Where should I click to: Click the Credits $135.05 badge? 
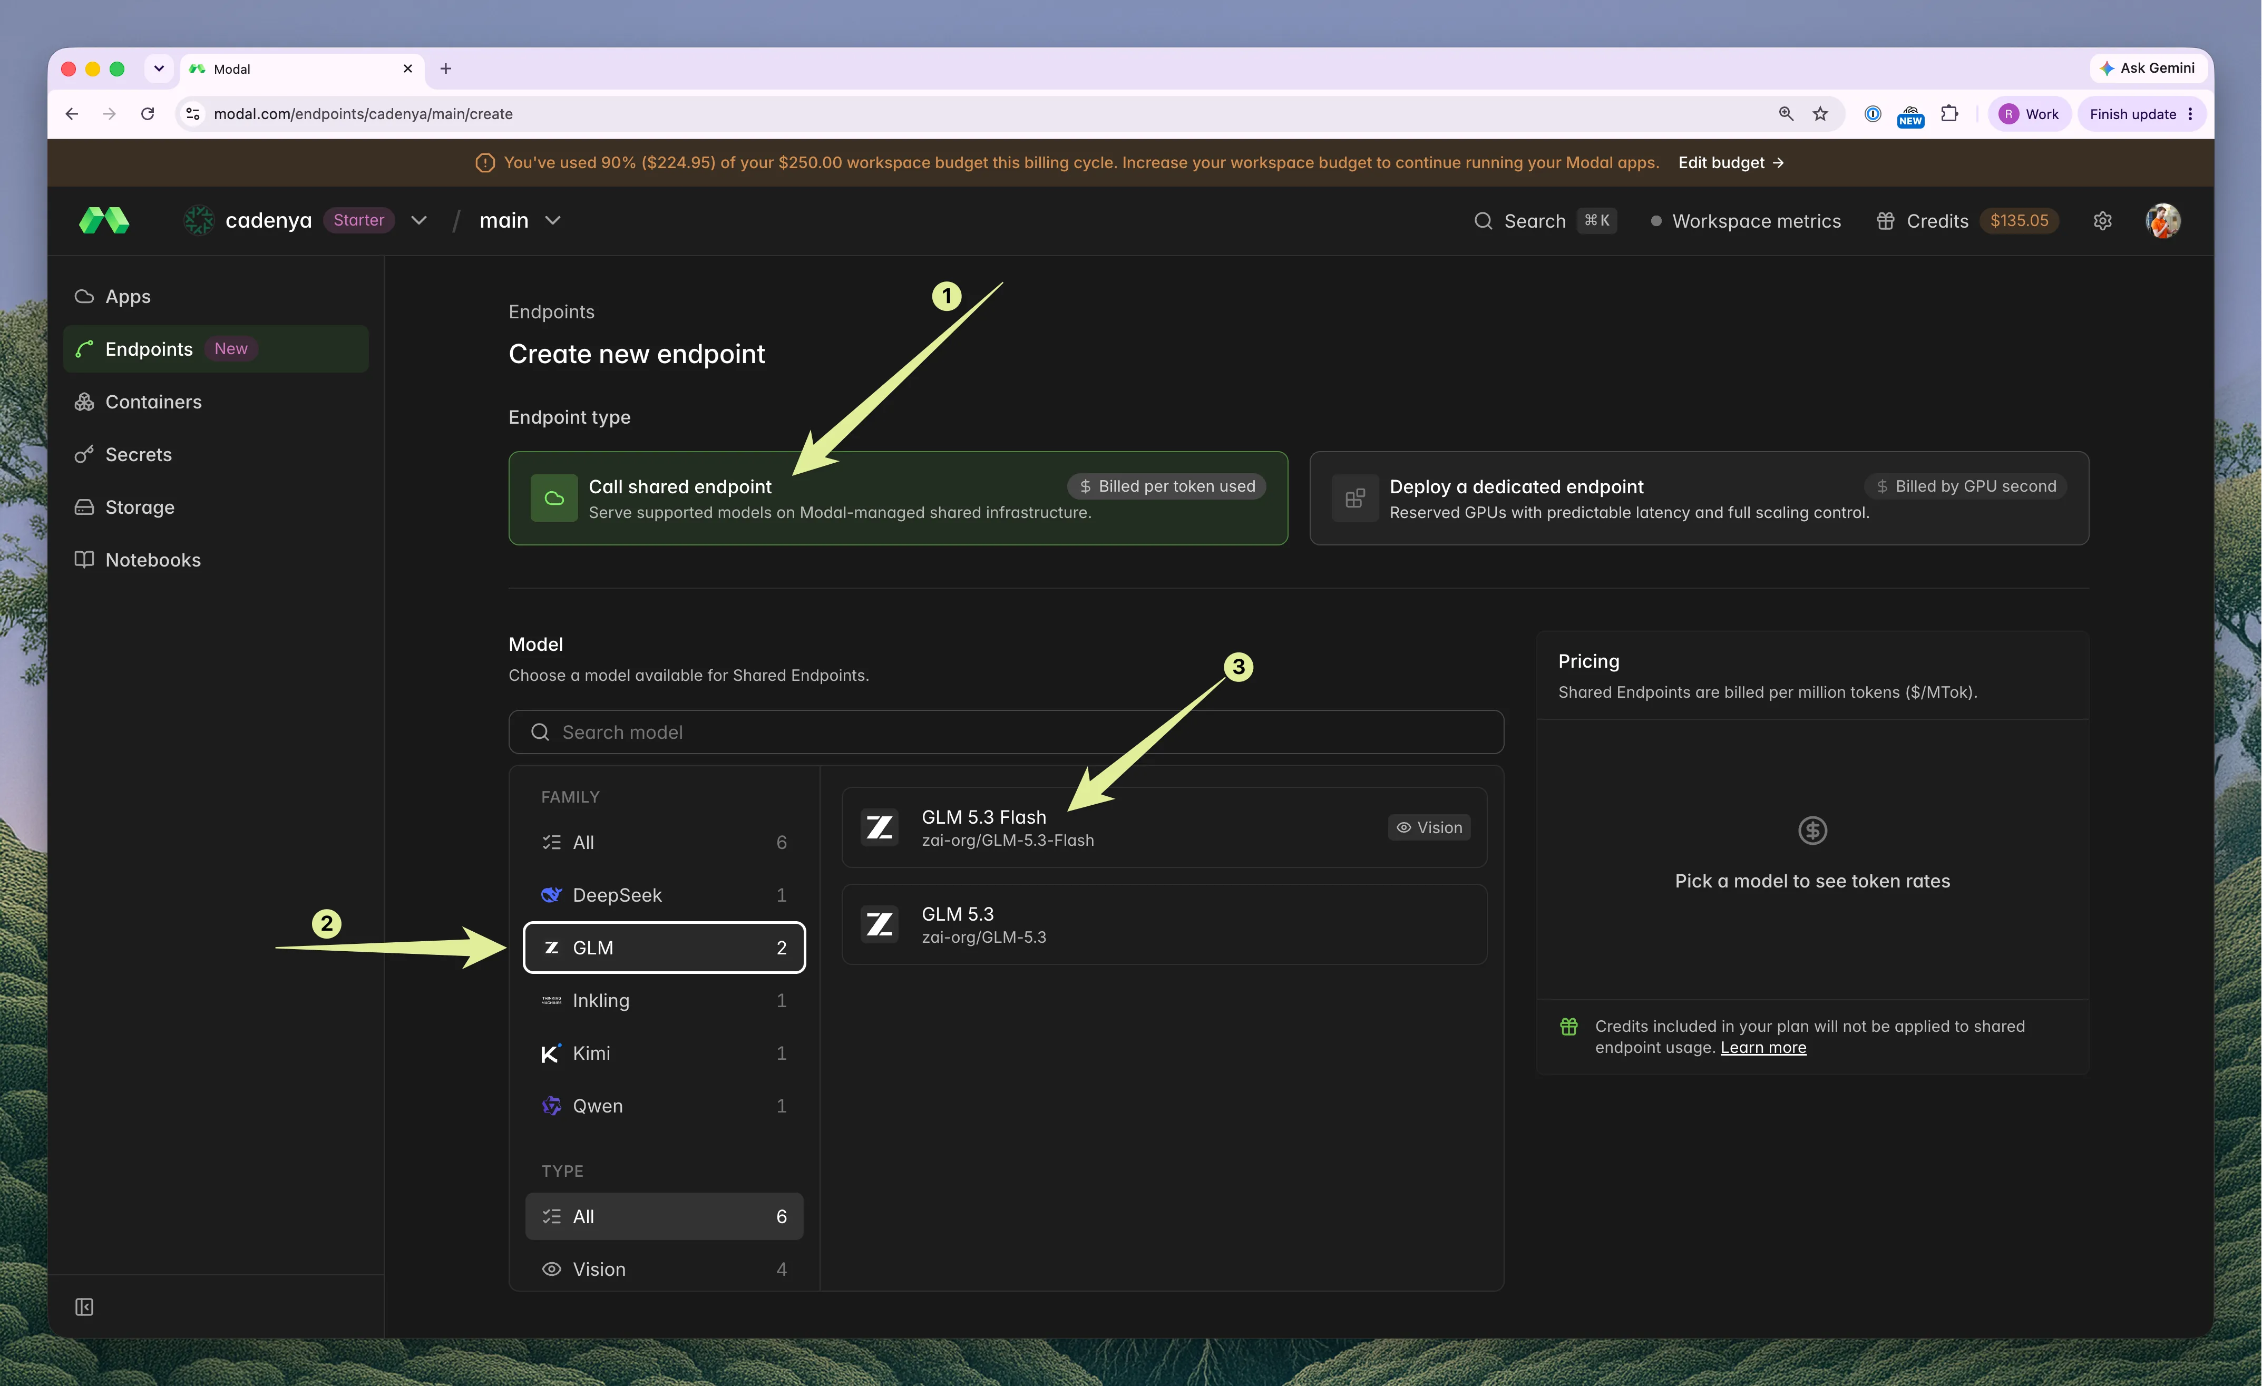pos(2019,220)
